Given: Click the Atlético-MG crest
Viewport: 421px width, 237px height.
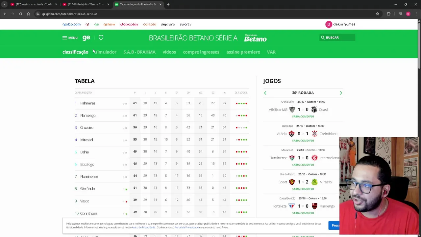Looking at the screenshot, I should point(292,110).
